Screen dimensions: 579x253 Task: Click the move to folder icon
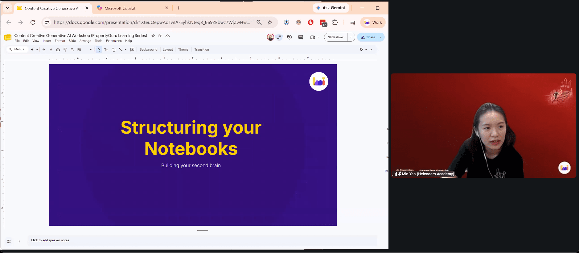click(160, 36)
